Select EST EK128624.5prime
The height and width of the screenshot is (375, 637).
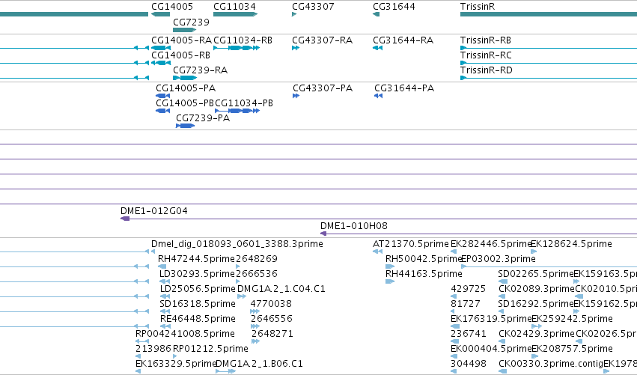571,244
